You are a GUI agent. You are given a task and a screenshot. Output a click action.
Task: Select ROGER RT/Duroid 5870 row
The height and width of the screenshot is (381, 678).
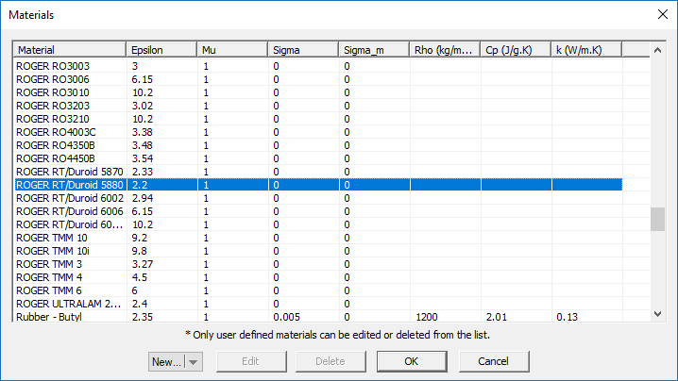coord(318,172)
